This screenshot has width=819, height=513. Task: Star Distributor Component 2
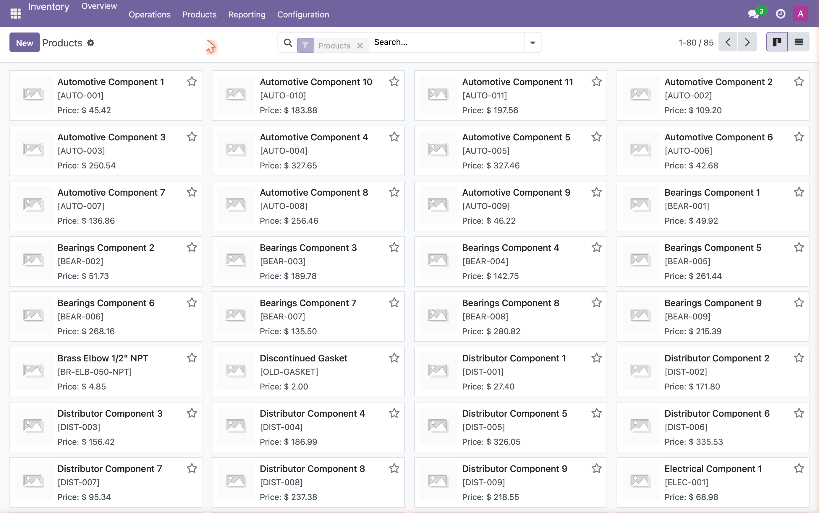799,358
